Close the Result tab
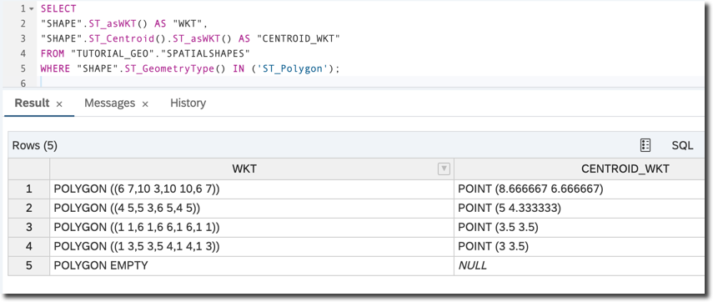The width and height of the screenshot is (713, 302). [x=59, y=104]
